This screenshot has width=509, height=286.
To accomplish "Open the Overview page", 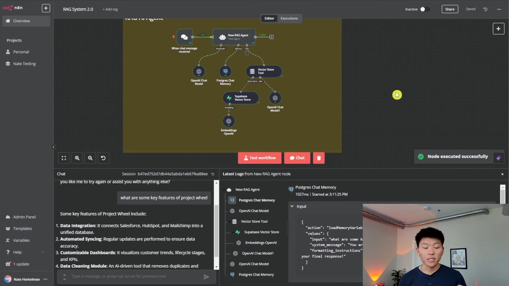I will pyautogui.click(x=26, y=21).
